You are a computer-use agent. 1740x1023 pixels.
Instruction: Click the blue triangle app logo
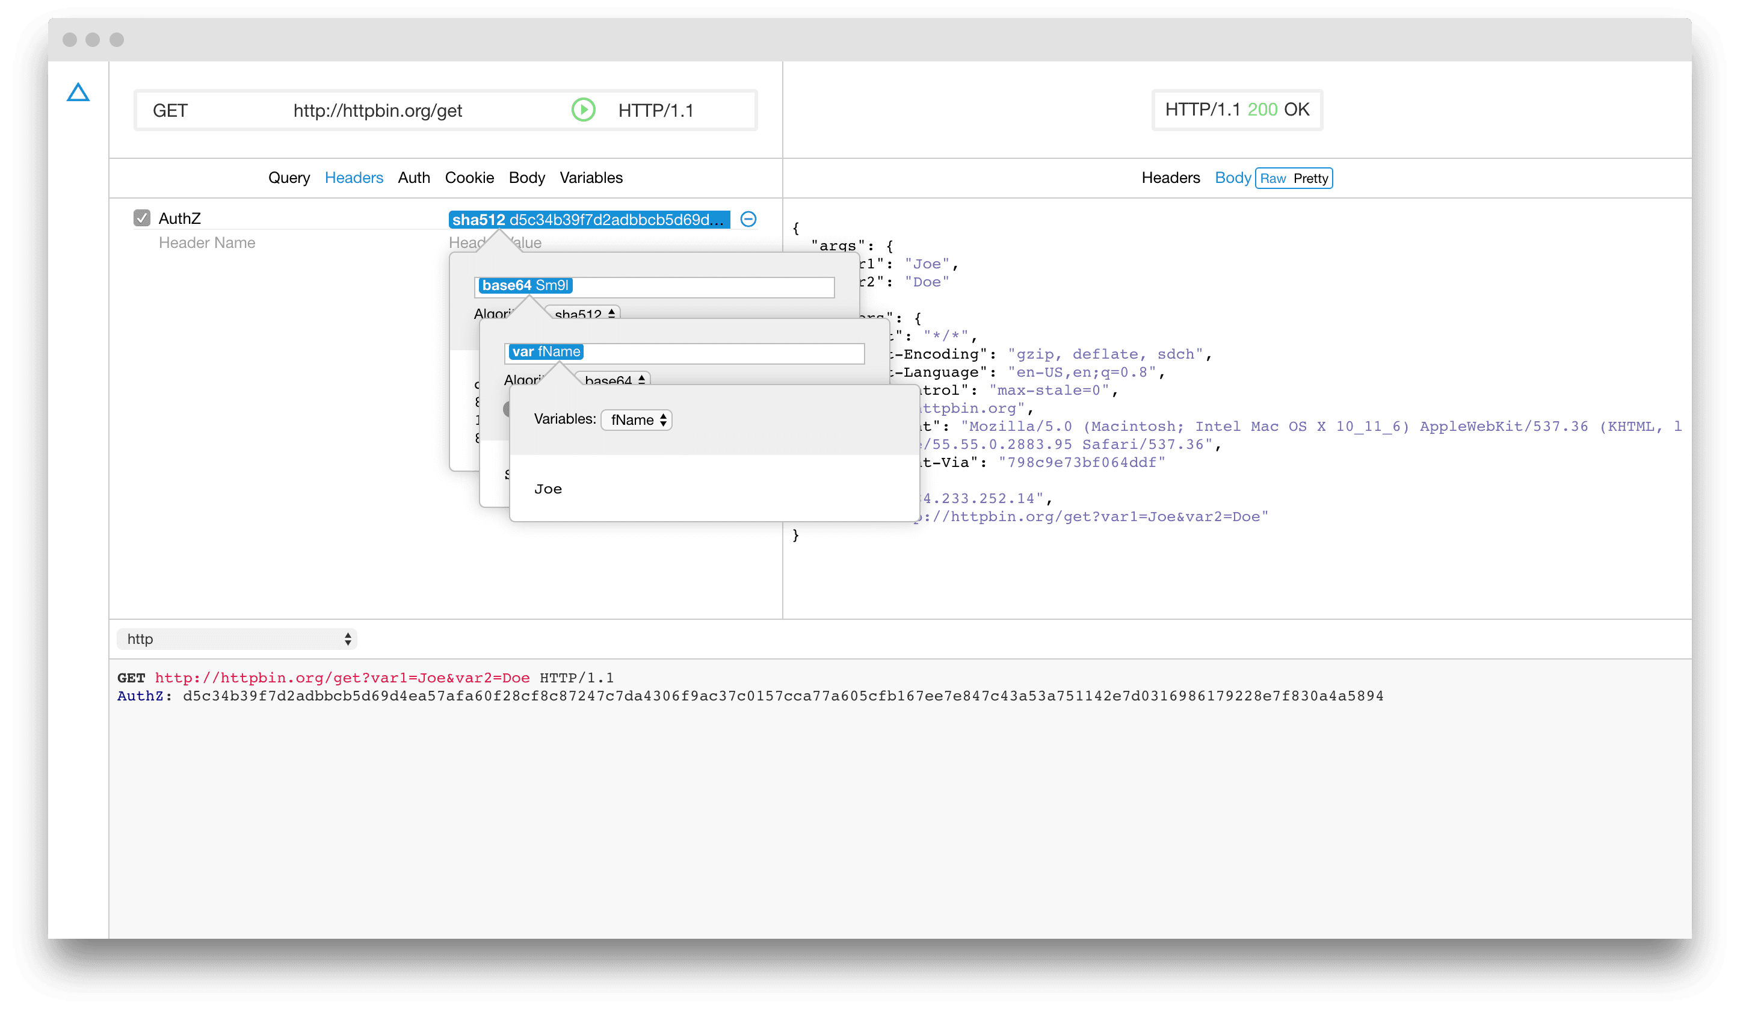click(x=78, y=93)
